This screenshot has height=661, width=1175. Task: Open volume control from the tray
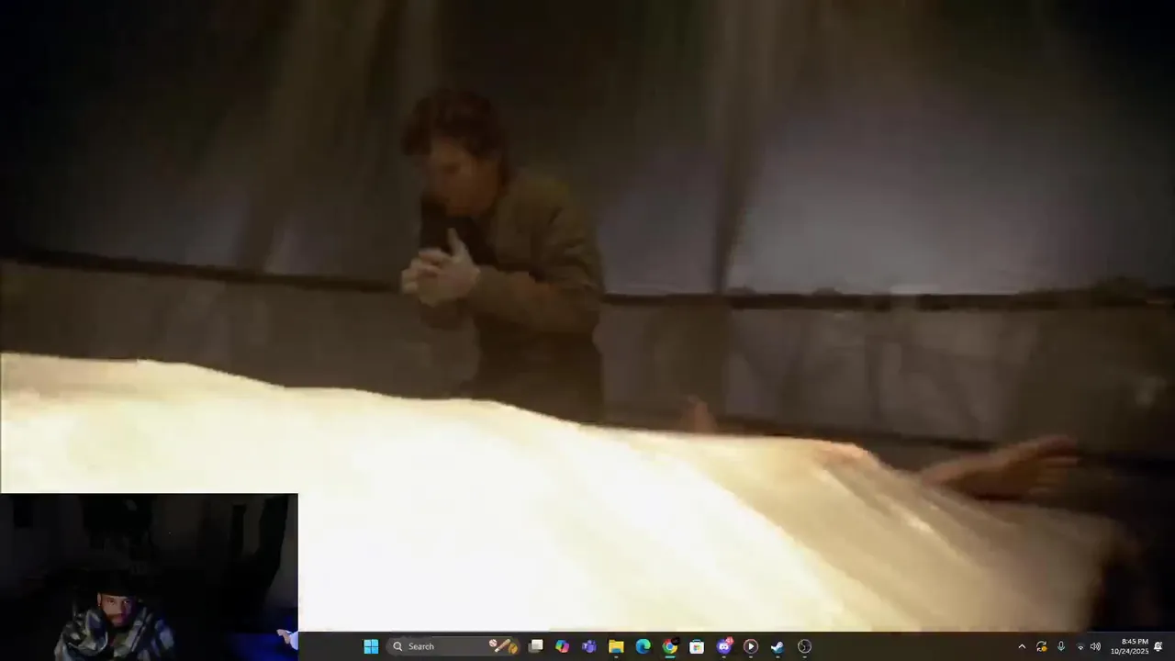coord(1095,646)
